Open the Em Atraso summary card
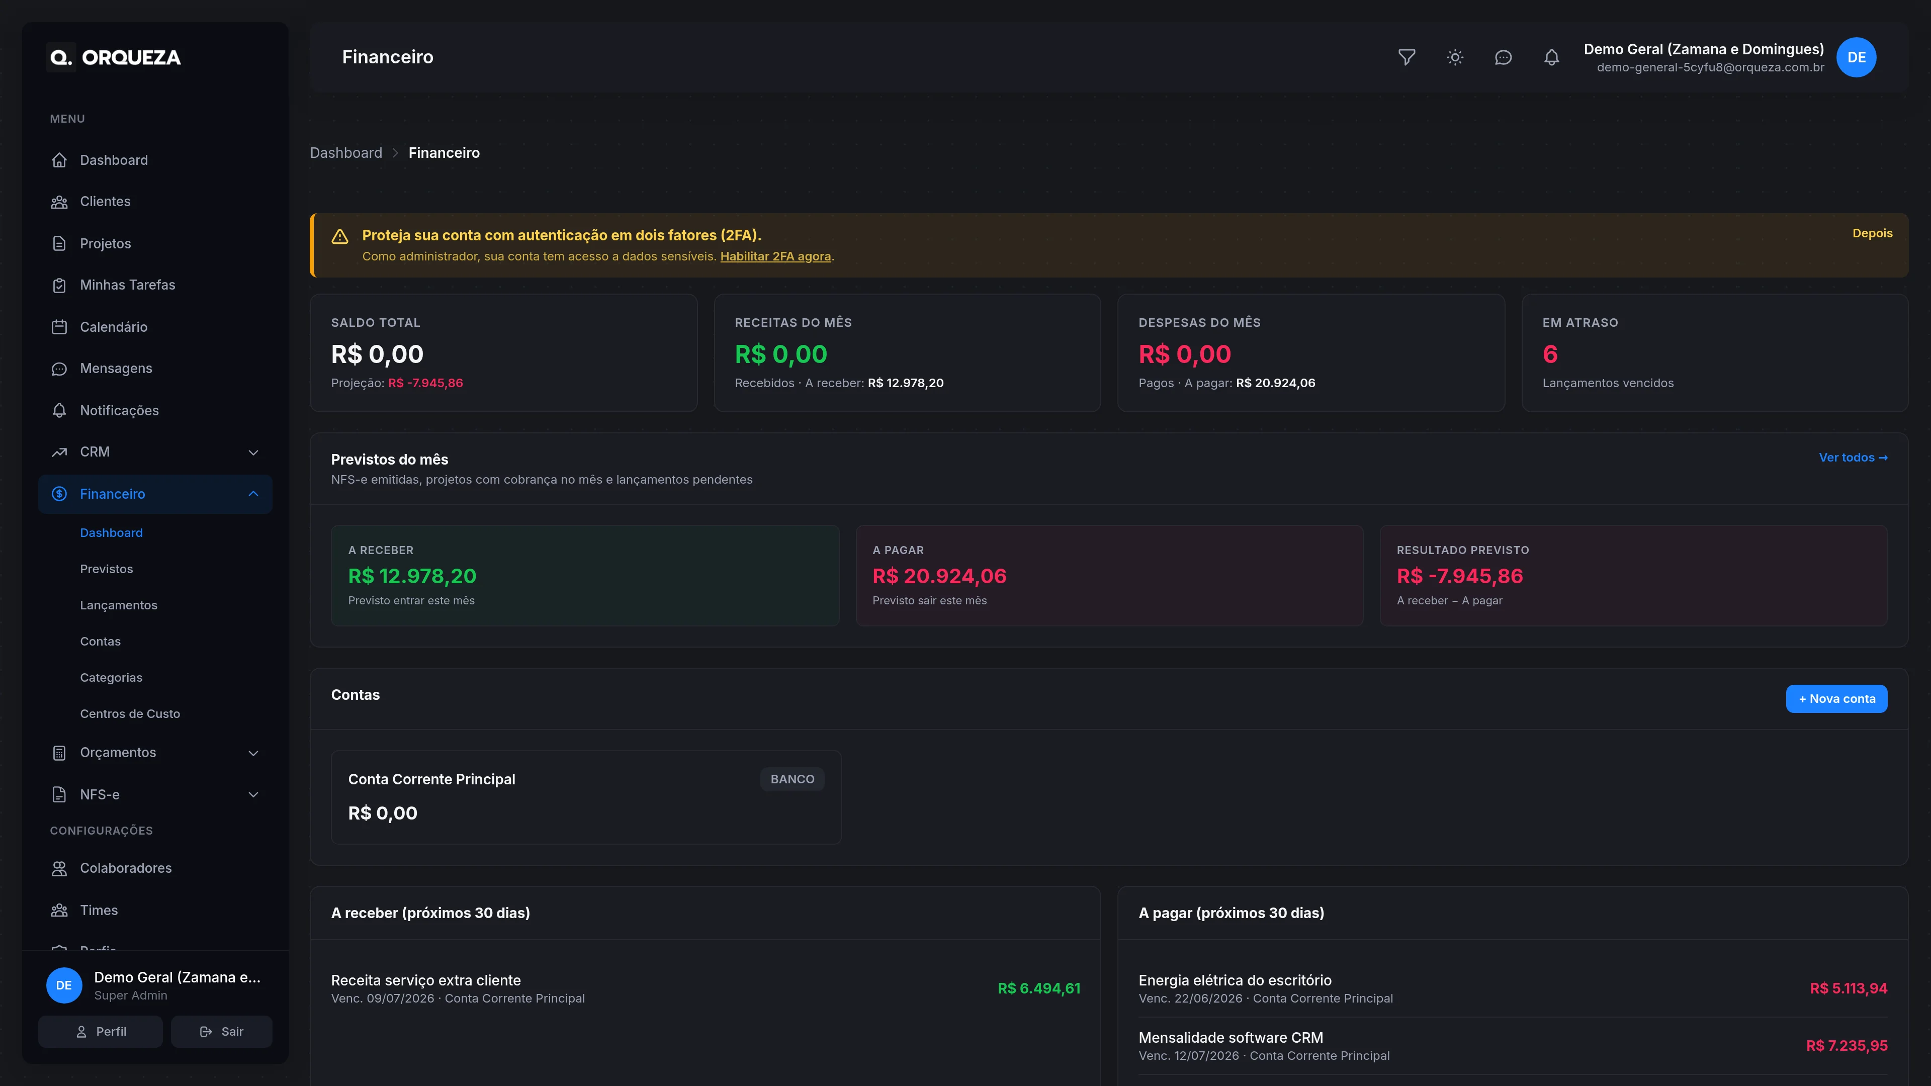Viewport: 1931px width, 1086px height. (1715, 353)
